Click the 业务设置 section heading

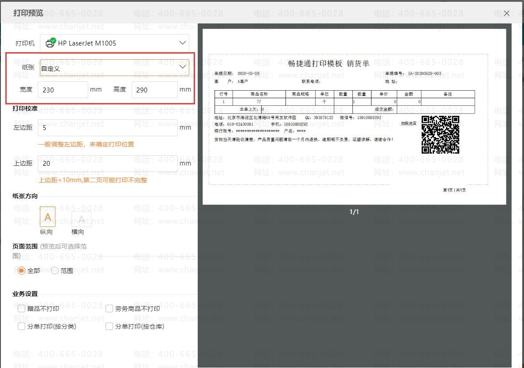pyautogui.click(x=25, y=294)
